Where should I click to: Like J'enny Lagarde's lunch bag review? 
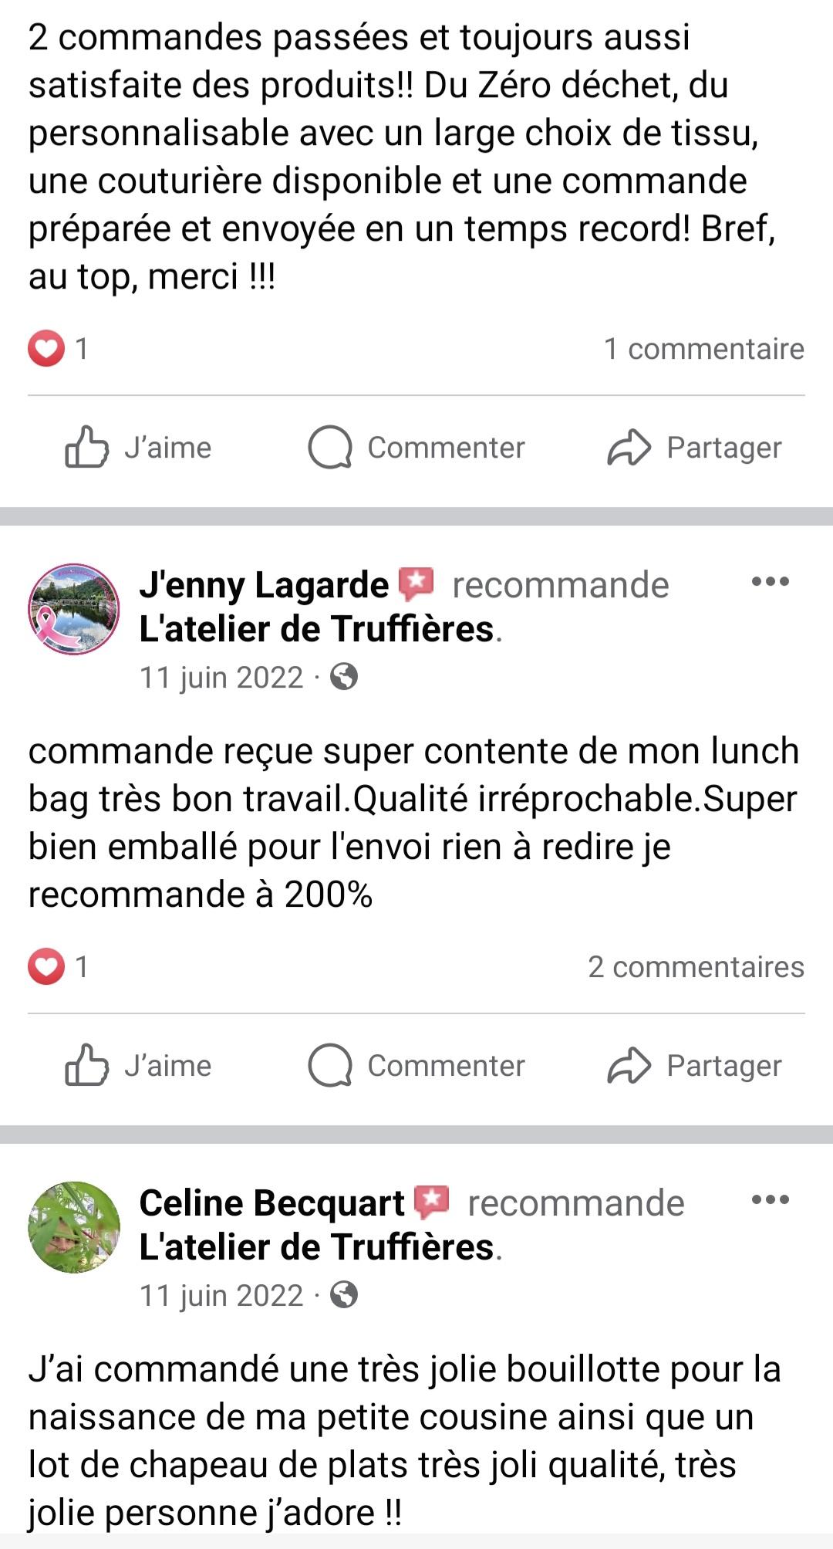point(139,1066)
